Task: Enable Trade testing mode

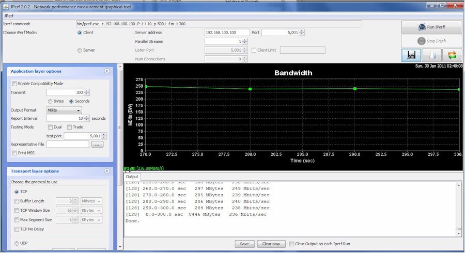Action: click(69, 127)
